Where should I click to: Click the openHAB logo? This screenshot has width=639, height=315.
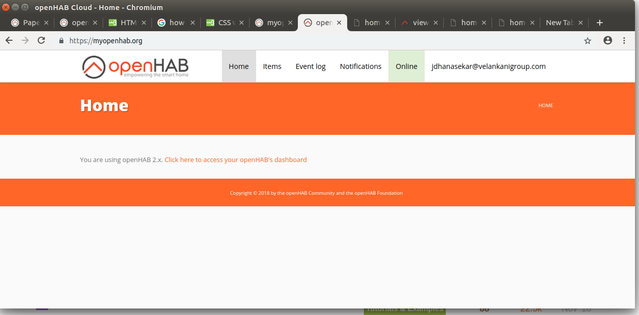135,66
